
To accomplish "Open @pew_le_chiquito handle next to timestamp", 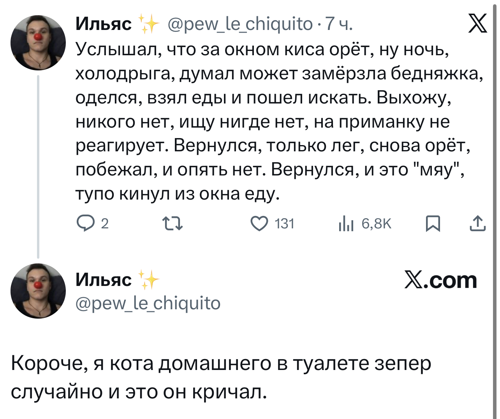I will click(240, 24).
